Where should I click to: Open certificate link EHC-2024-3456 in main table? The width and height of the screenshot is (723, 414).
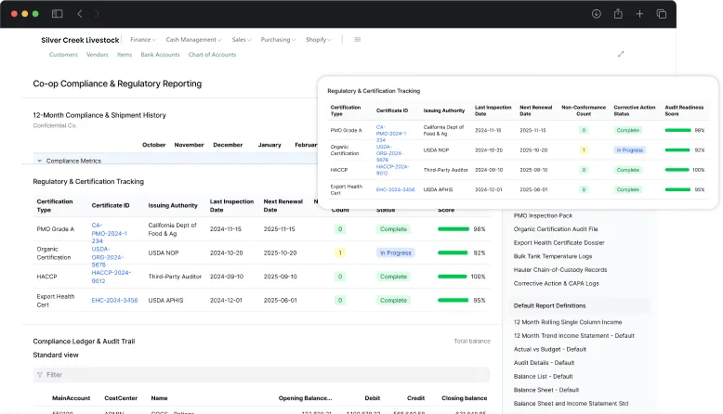click(x=114, y=300)
